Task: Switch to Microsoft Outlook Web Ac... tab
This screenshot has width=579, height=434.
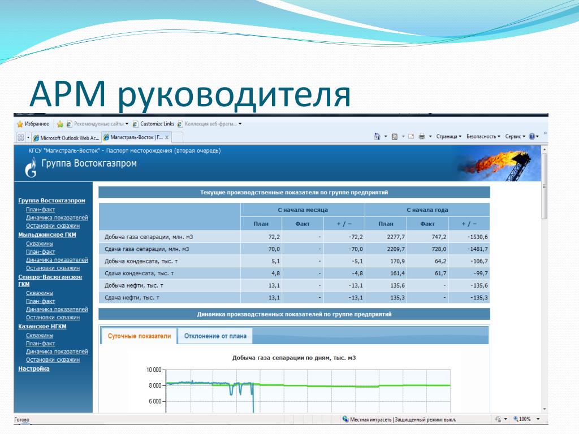Action: [x=67, y=138]
